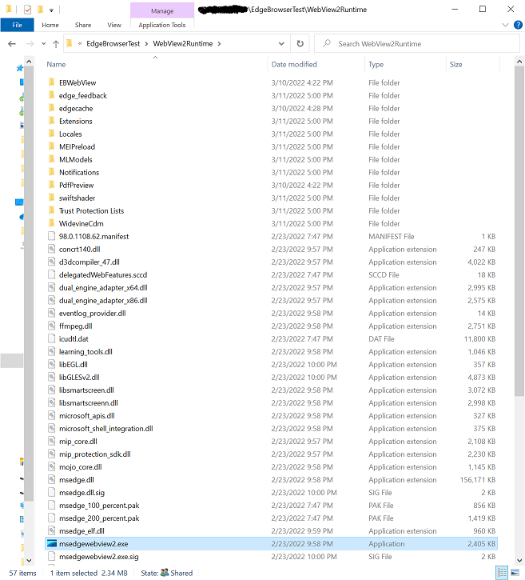Open the recent locations dropdown arrow
The height and width of the screenshot is (580, 525).
(44, 44)
